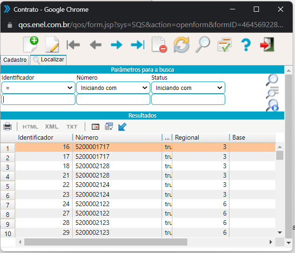Print the results list
Screen dimensions: 295x253
click(x=7, y=126)
